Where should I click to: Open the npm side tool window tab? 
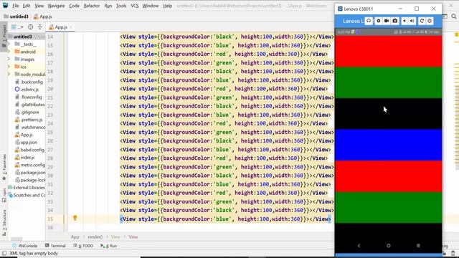click(x=4, y=195)
